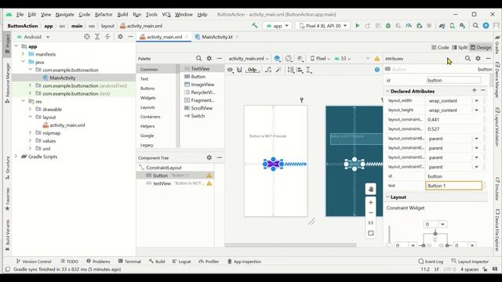Open the App Inspection tool window
The height and width of the screenshot is (282, 502).
pos(244,261)
